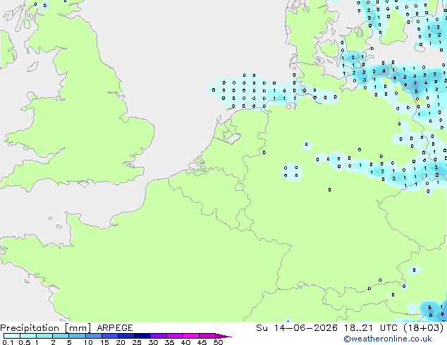Click the (18+03) forecast step label
Image resolution: width=447 pixels, height=345 pixels.
(424, 328)
